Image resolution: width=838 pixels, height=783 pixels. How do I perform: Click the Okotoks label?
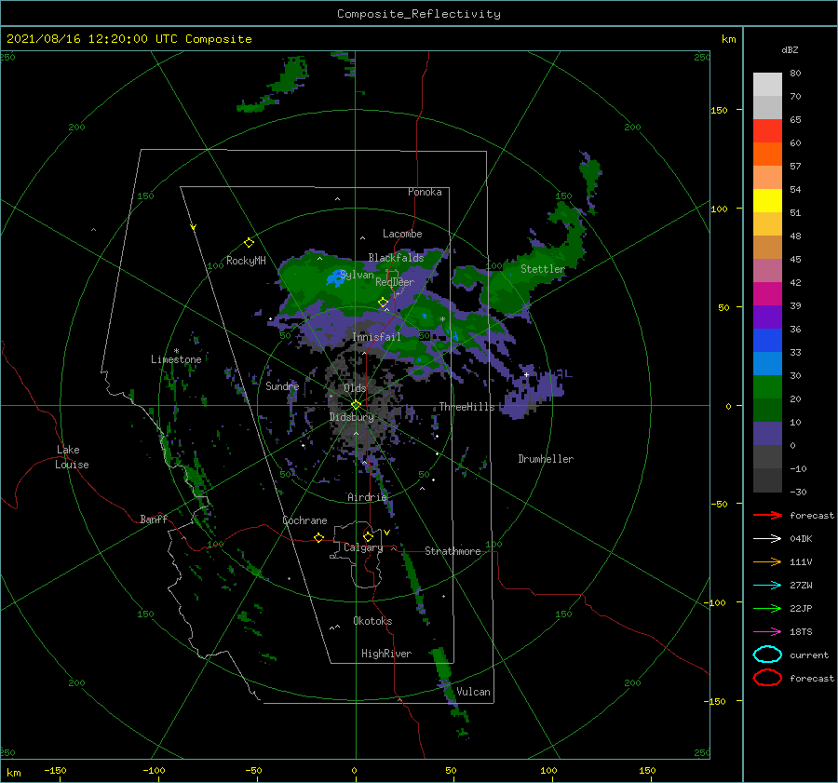(372, 620)
